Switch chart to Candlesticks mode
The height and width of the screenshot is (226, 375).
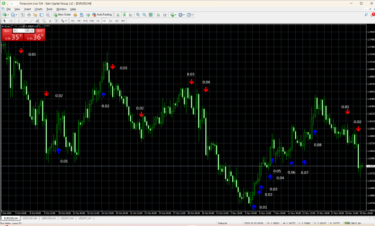click(x=124, y=15)
